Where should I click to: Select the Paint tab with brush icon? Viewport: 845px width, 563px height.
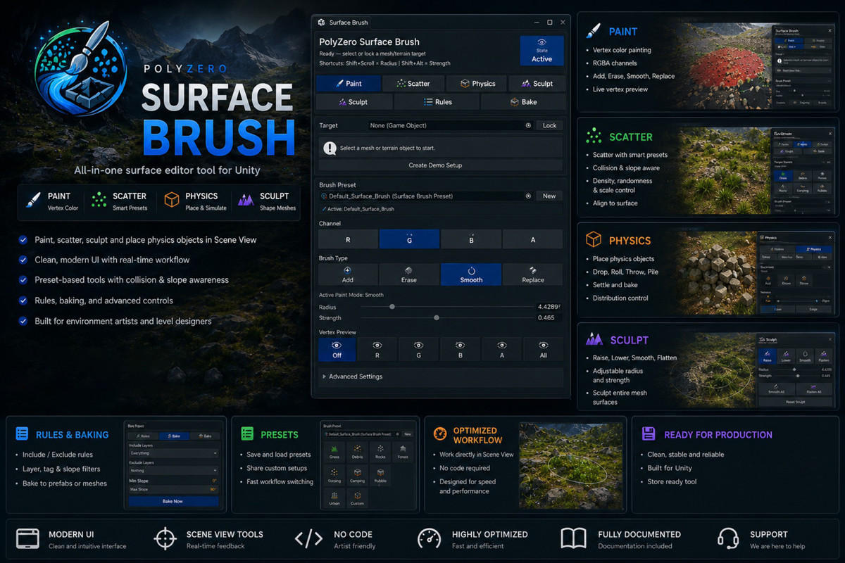point(349,84)
